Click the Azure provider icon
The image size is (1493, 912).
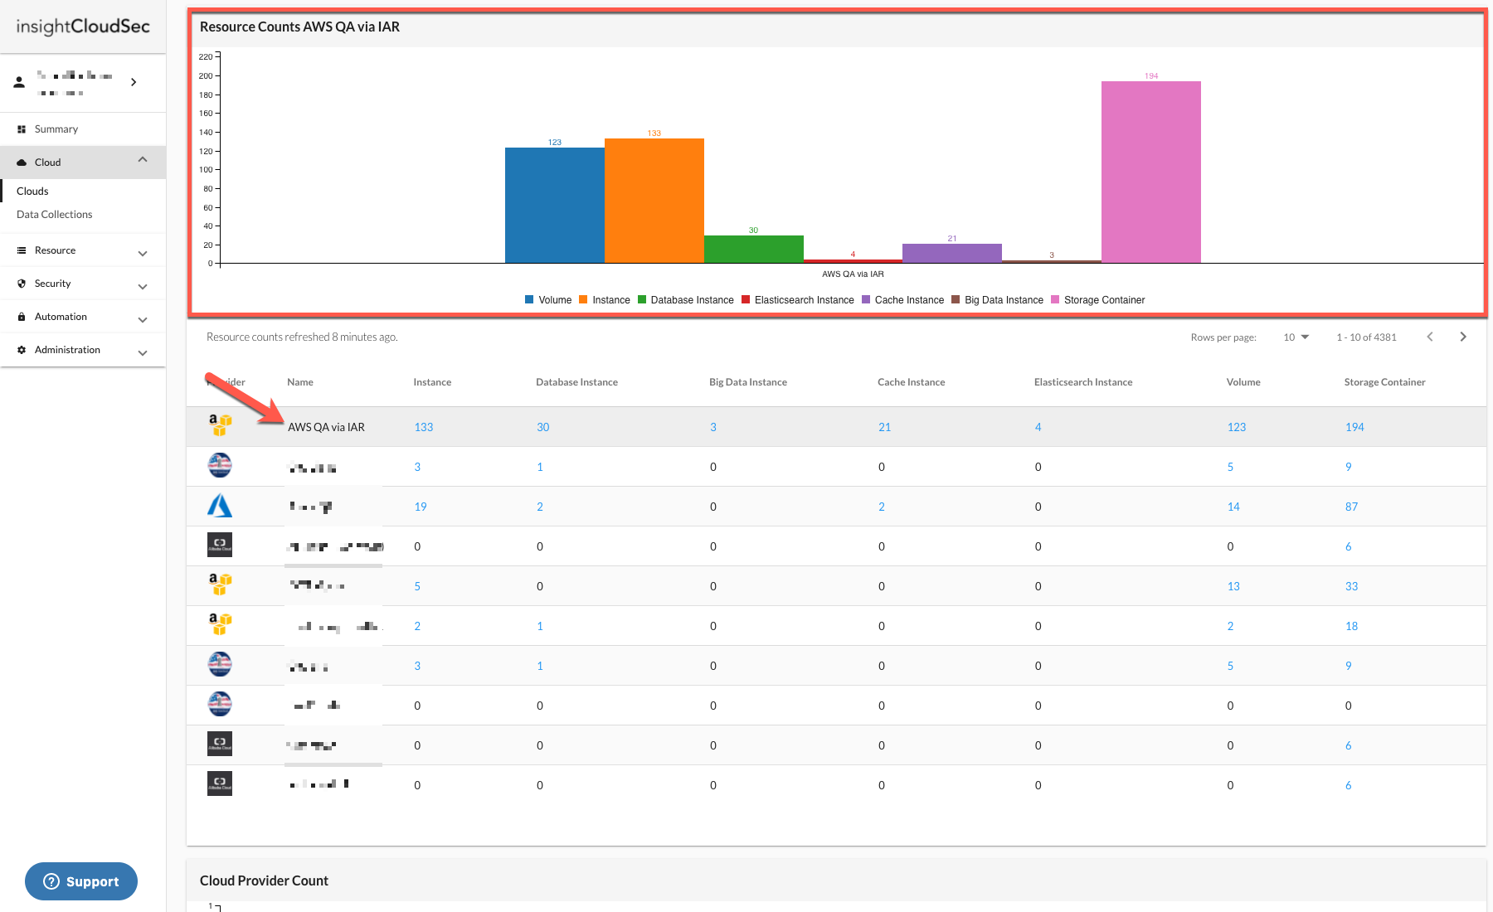220,505
